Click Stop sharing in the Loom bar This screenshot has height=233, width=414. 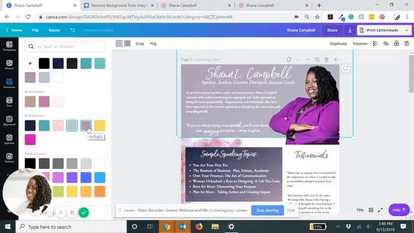(x=267, y=210)
